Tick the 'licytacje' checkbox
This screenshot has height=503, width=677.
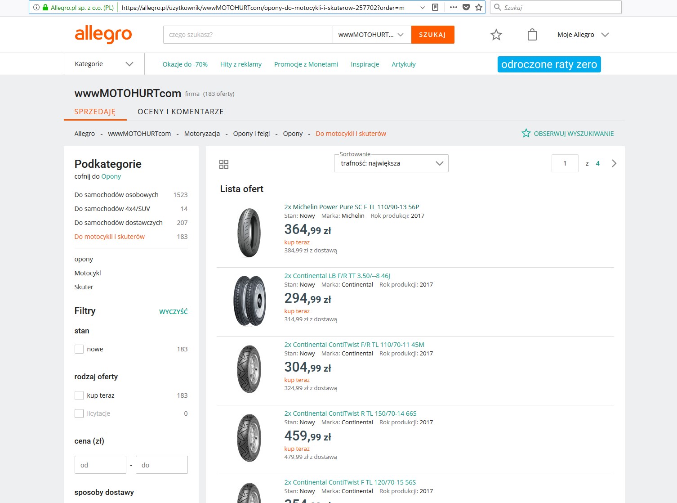79,413
